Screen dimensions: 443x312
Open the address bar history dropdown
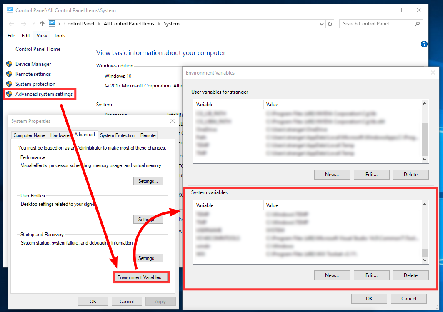tap(321, 24)
